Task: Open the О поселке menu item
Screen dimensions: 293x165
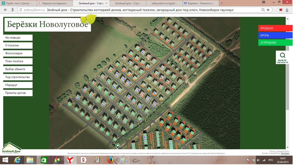Action: coord(18,45)
